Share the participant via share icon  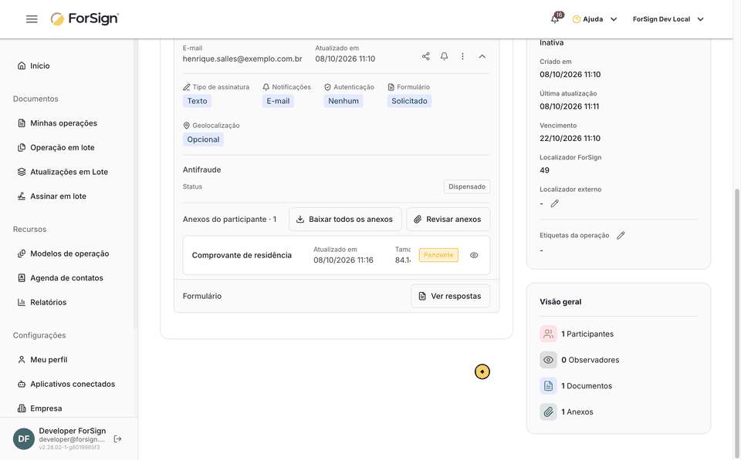pyautogui.click(x=426, y=56)
